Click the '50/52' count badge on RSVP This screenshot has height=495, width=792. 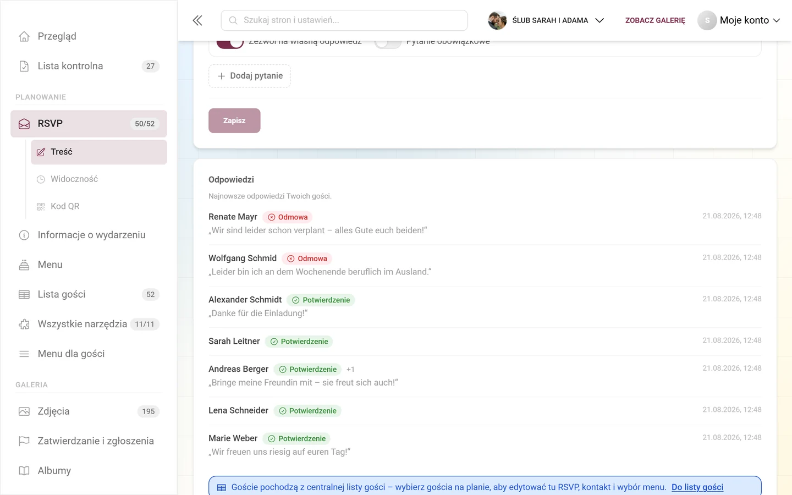pyautogui.click(x=145, y=124)
